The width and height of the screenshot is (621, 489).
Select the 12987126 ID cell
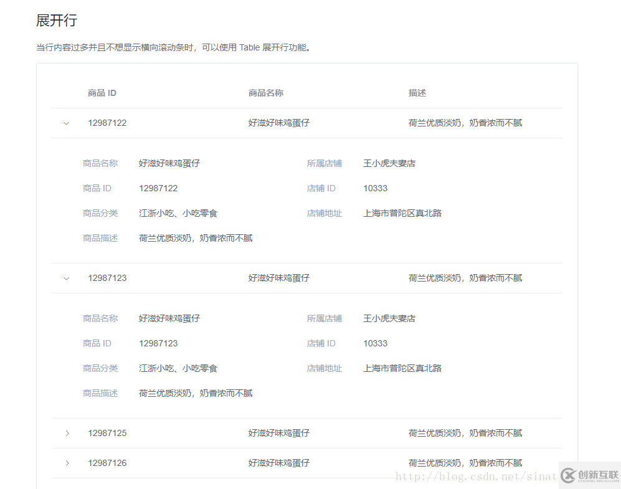[x=107, y=463]
